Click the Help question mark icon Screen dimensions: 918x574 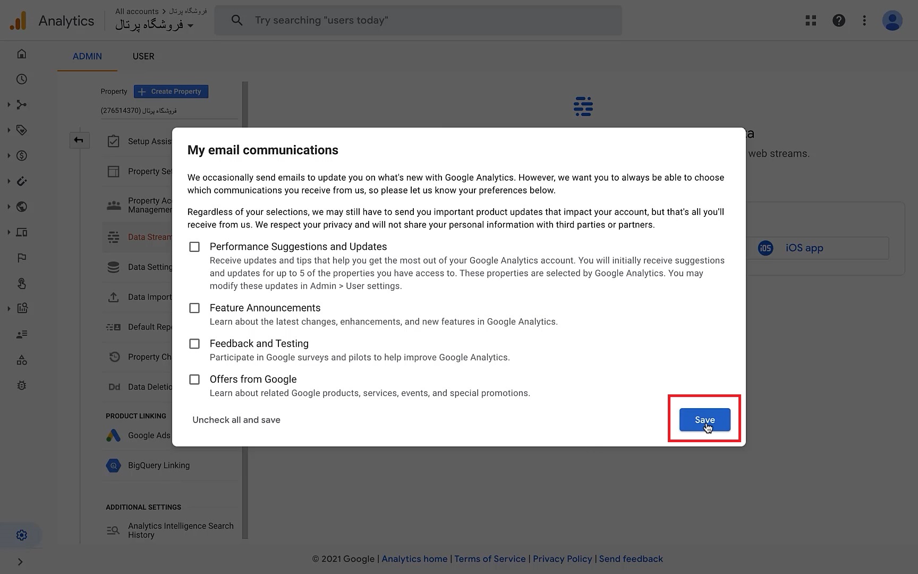tap(839, 21)
